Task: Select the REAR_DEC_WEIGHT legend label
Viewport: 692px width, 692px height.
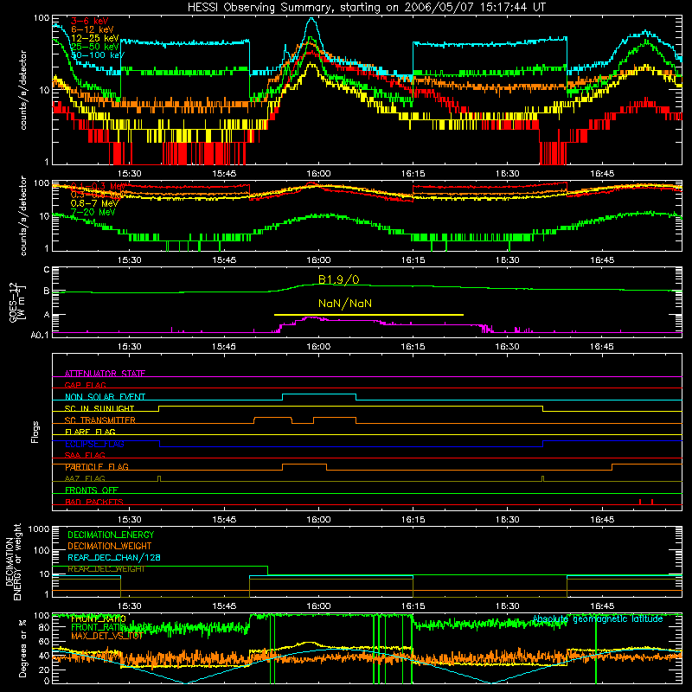Action: [106, 569]
